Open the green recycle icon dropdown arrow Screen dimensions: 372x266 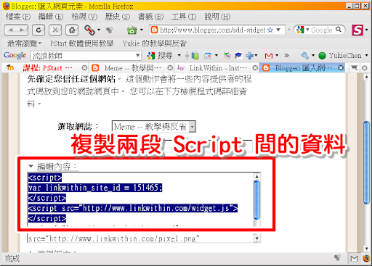click(x=142, y=30)
